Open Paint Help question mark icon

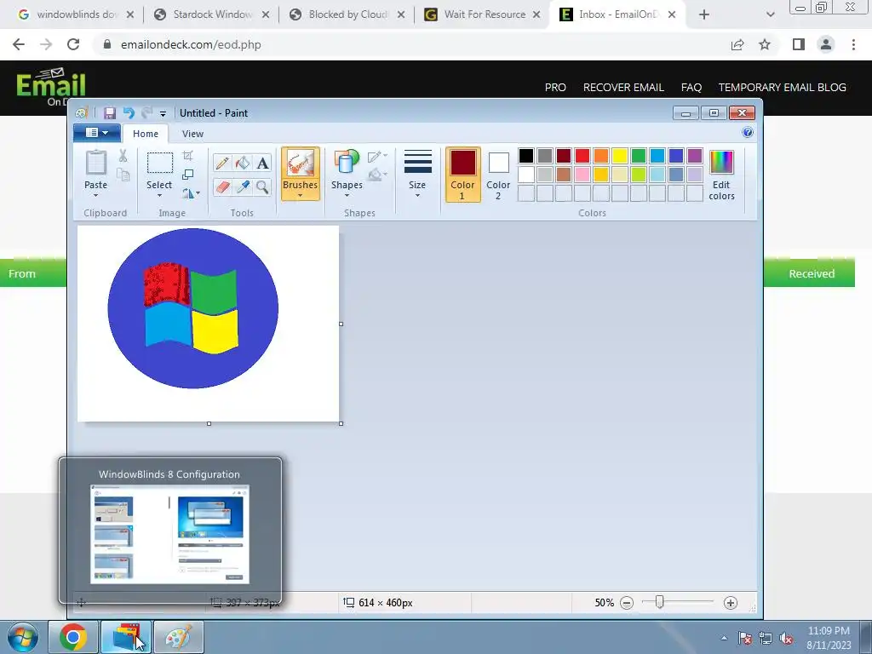pos(748,132)
